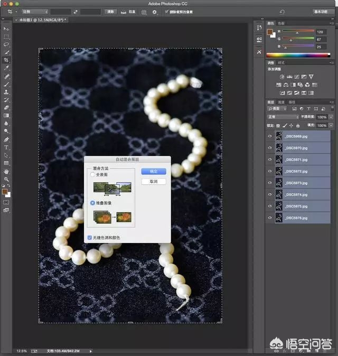338x356 pixels.
Task: Select the Clone Stamp tool
Action: click(6, 92)
